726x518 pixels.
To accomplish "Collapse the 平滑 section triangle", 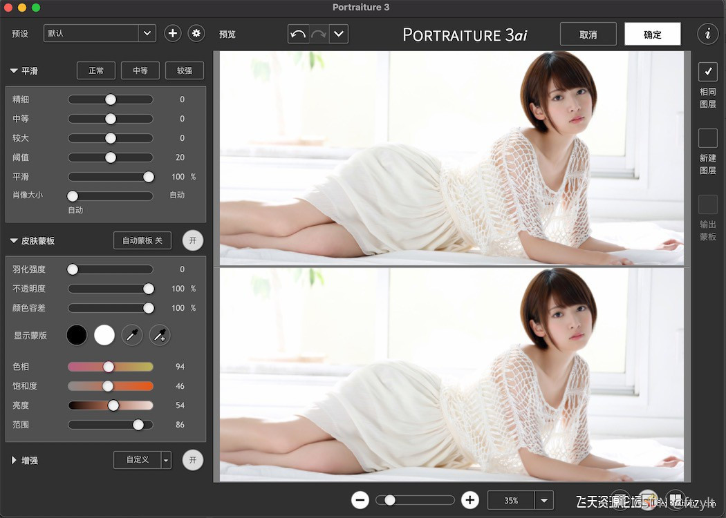I will click(x=14, y=70).
